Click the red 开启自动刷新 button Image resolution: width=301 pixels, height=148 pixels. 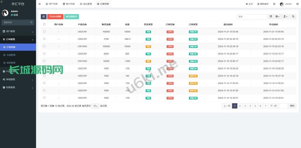[x=55, y=17]
